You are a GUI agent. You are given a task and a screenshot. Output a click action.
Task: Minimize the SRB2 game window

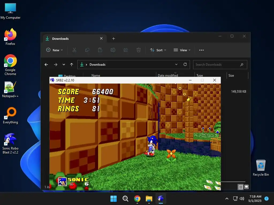190,80
